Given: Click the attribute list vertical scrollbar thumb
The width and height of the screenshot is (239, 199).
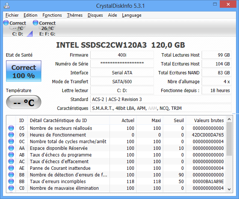Looking at the screenshot, I should click(229, 139).
